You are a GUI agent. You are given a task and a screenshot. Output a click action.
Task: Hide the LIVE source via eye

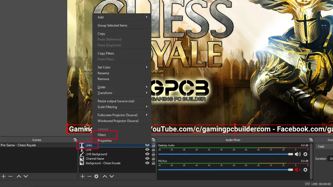(147, 150)
